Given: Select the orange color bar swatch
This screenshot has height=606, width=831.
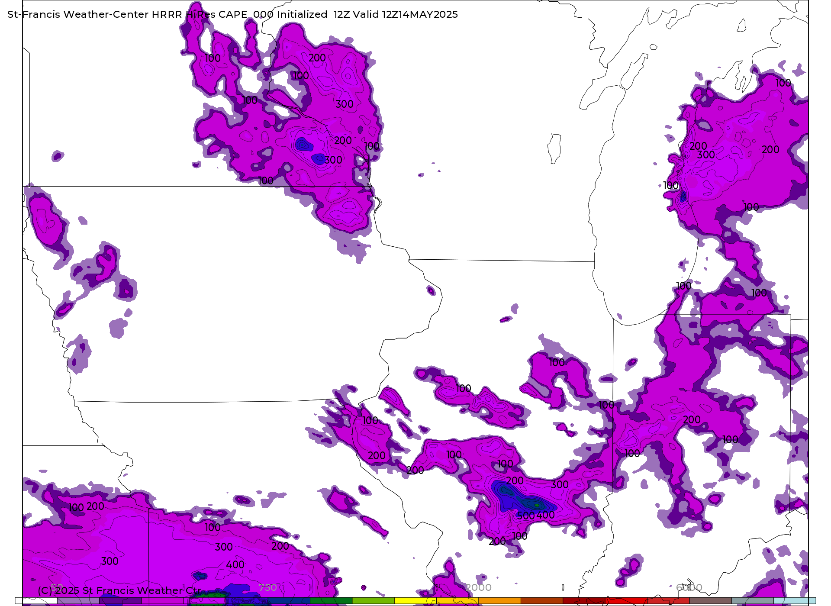Looking at the screenshot, I should pyautogui.click(x=499, y=601).
